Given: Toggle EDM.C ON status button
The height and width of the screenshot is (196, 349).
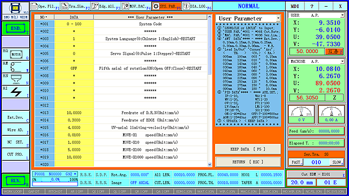Looking at the screenshot, I should tap(184, 191).
